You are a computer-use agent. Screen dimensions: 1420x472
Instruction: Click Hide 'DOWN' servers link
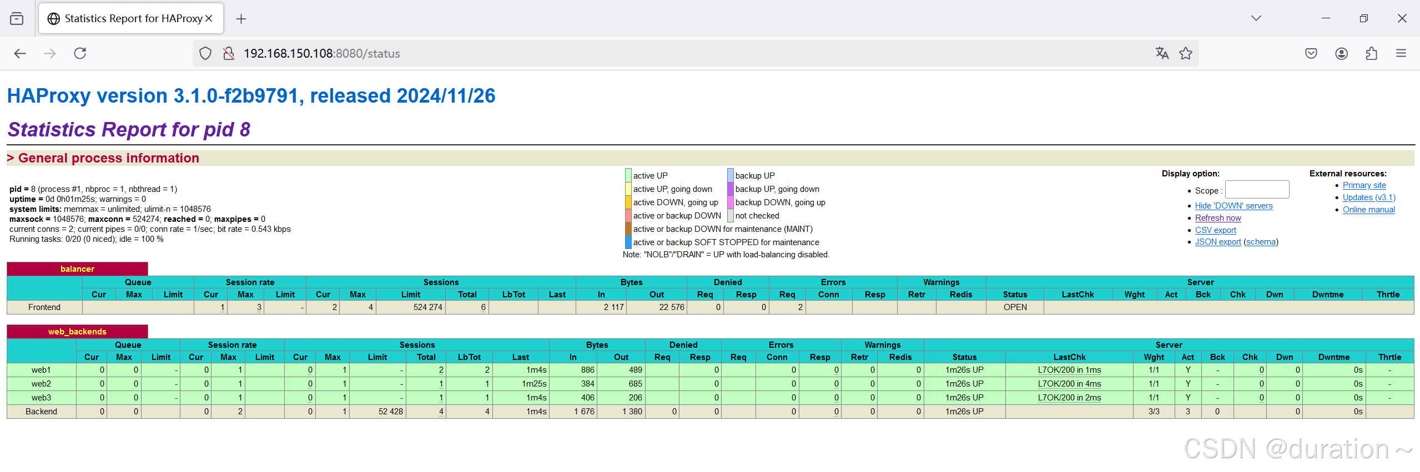click(1233, 206)
